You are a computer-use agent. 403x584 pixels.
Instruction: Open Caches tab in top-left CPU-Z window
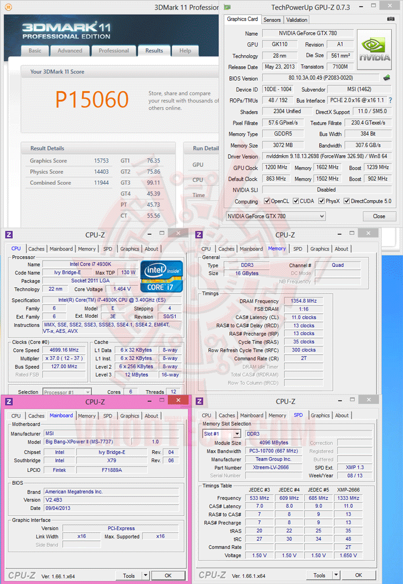point(36,249)
